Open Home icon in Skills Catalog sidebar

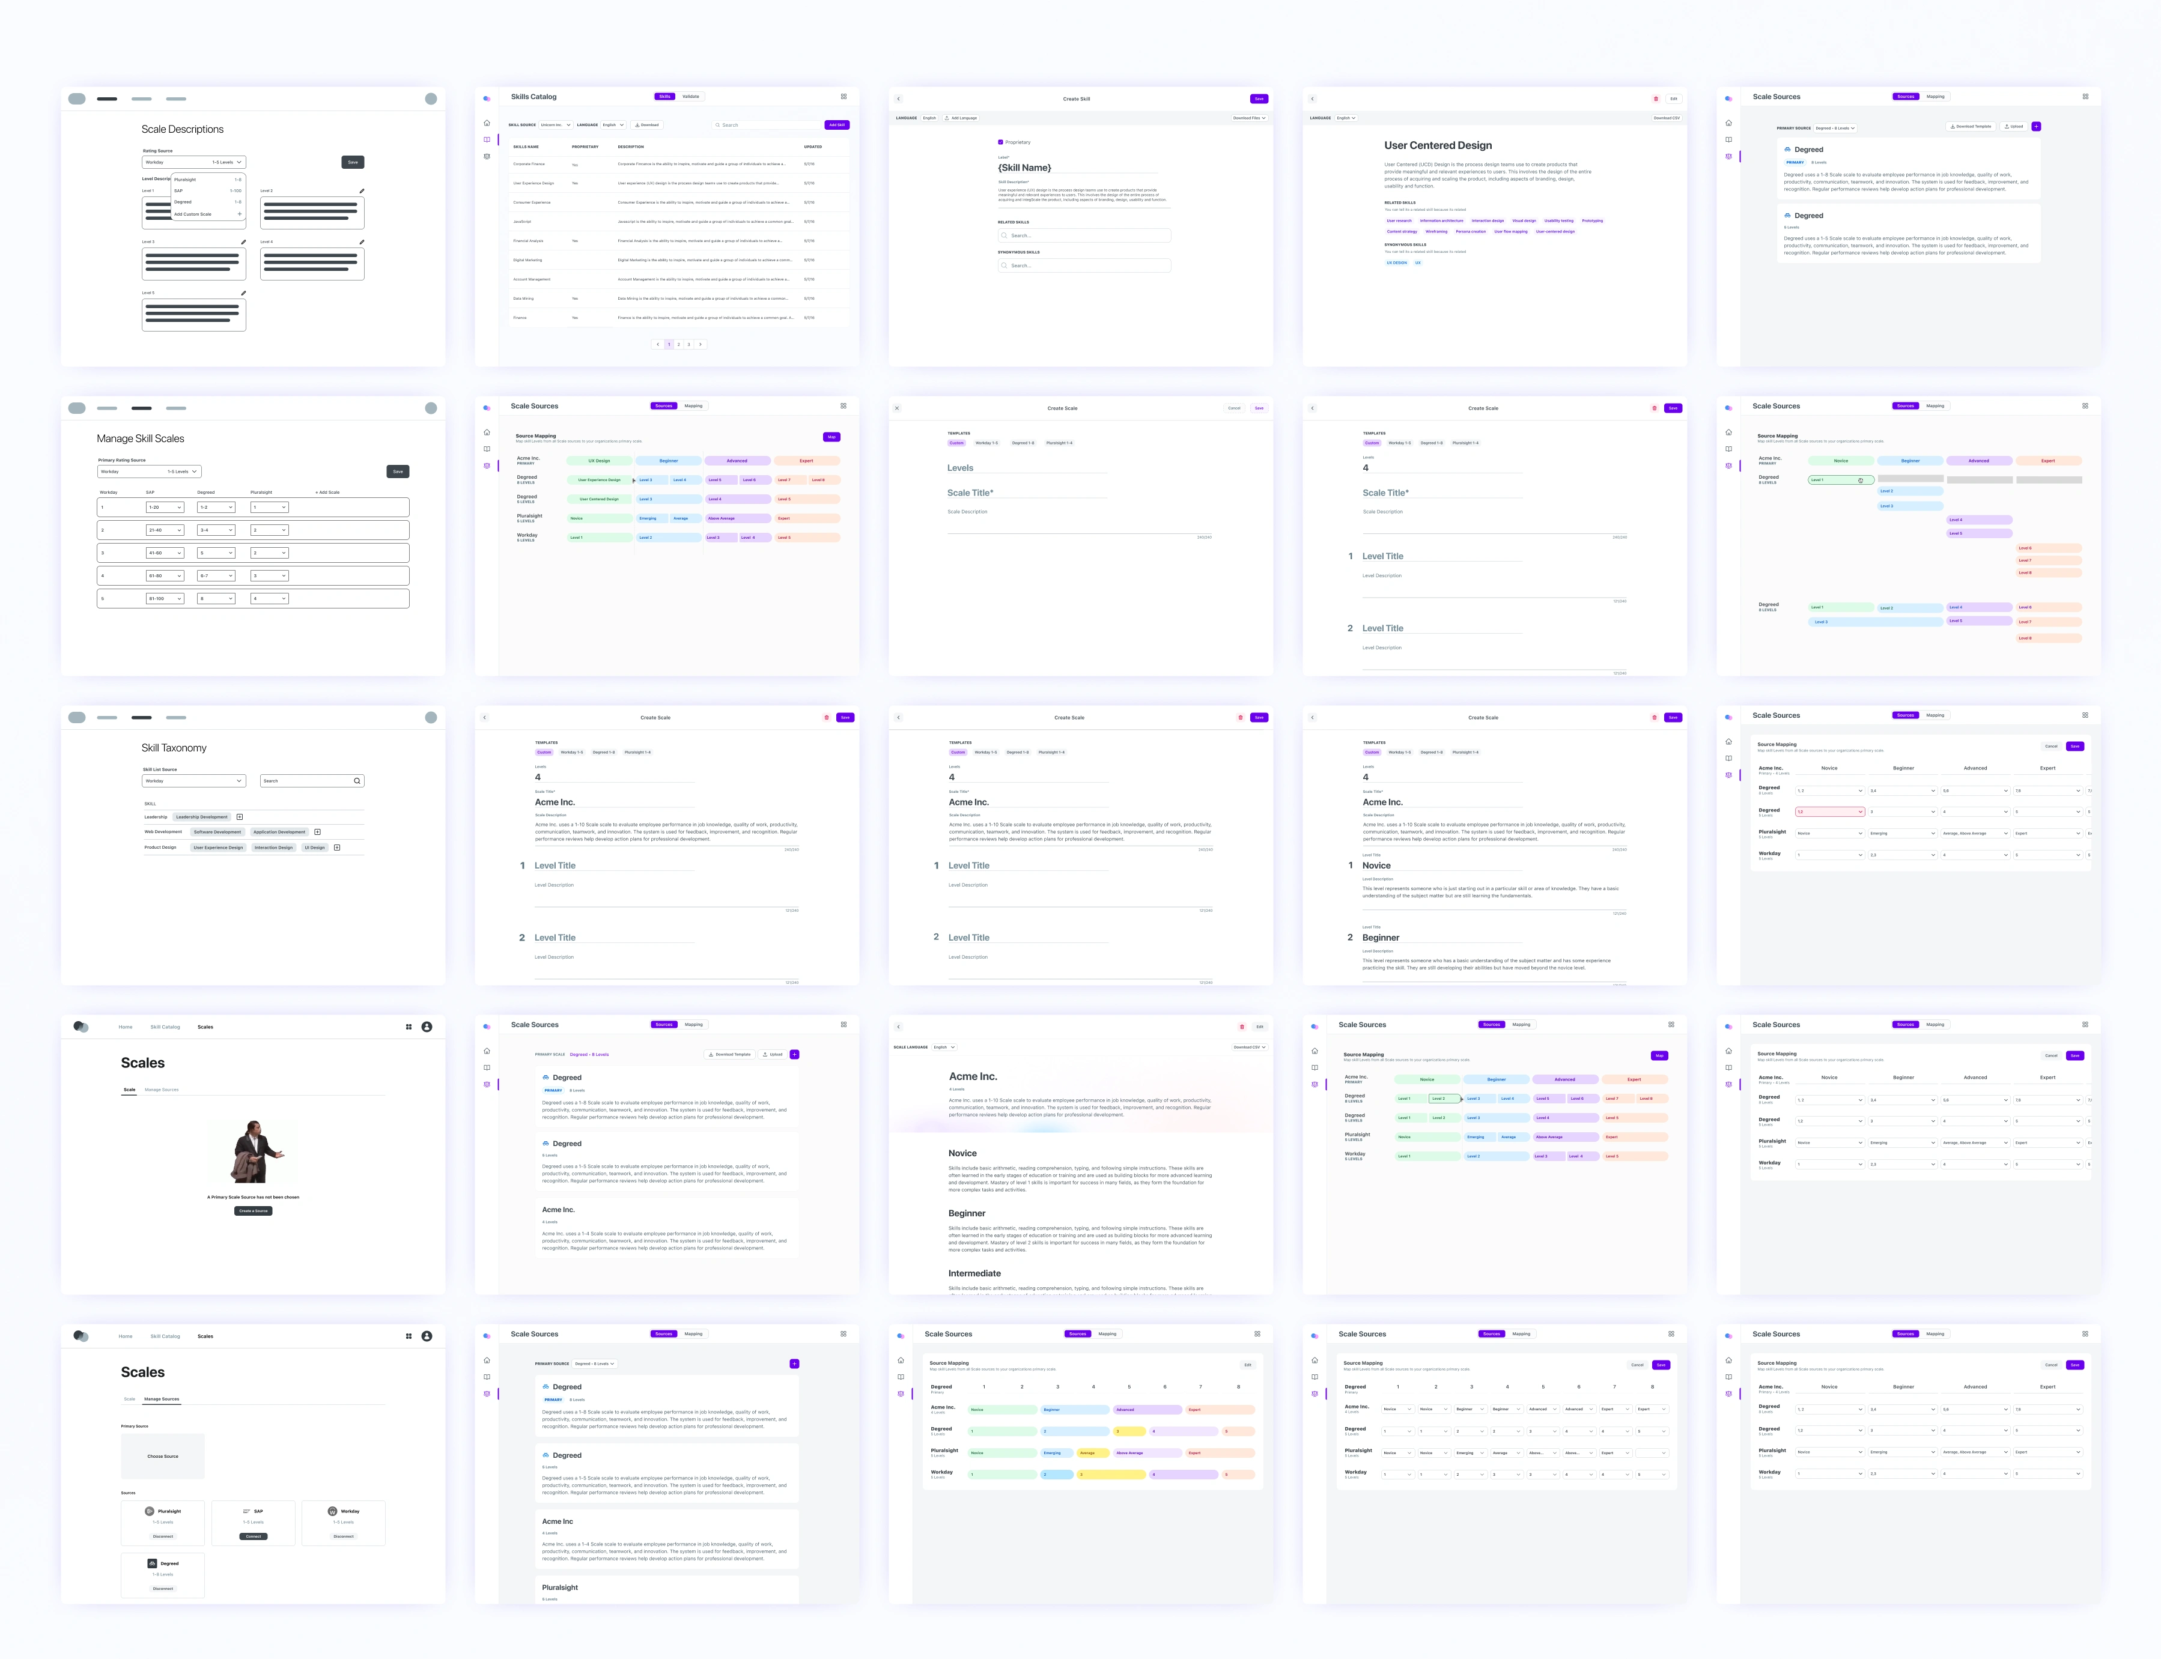point(487,124)
